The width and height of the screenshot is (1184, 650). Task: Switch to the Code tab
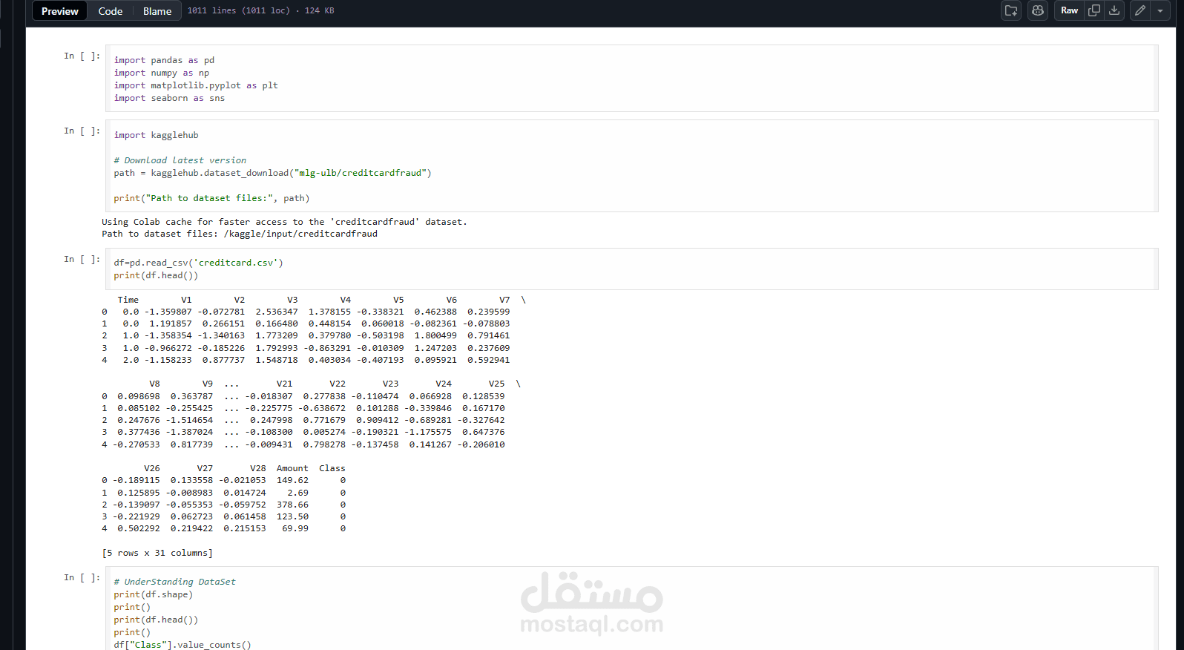(111, 11)
